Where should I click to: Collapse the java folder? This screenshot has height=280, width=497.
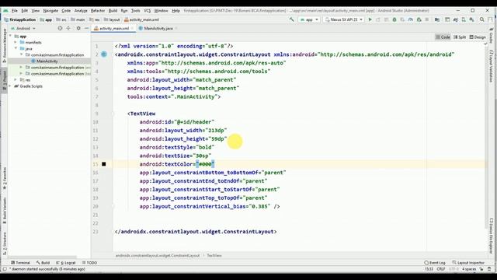pos(16,48)
